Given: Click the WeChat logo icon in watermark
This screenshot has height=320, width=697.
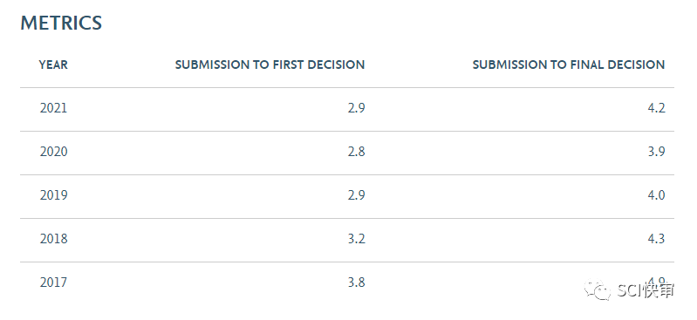Looking at the screenshot, I should [x=598, y=290].
